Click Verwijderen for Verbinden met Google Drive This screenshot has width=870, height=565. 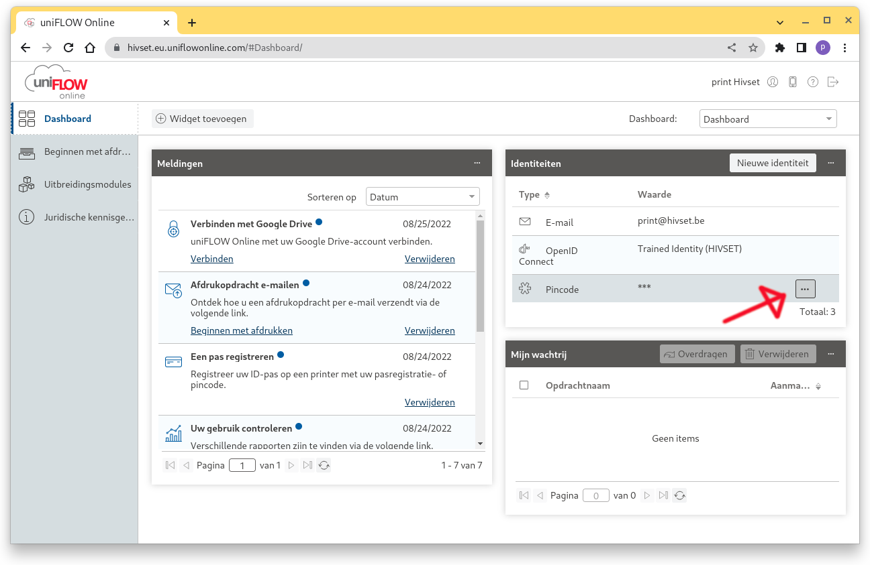point(430,259)
